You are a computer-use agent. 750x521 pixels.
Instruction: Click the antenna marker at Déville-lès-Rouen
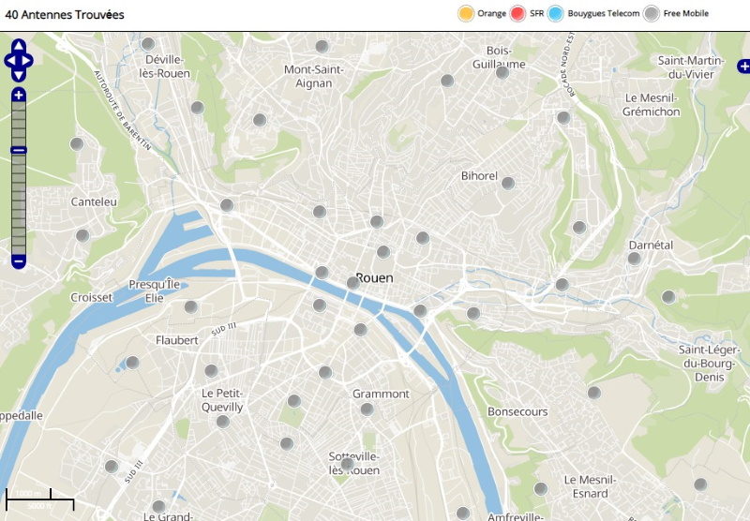148,44
